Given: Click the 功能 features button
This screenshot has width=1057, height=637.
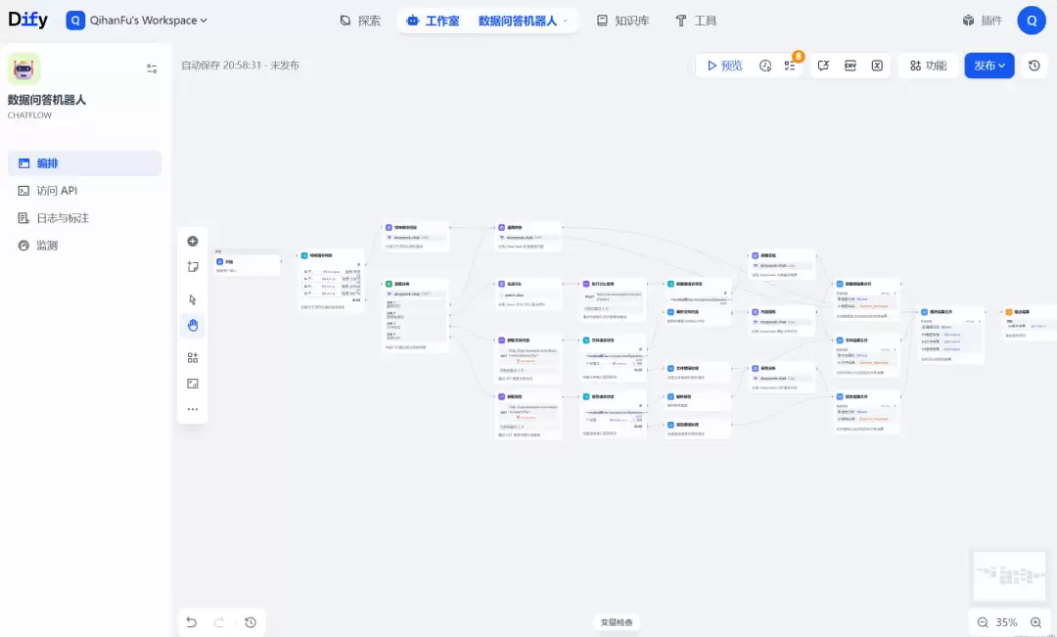Looking at the screenshot, I should (x=928, y=66).
